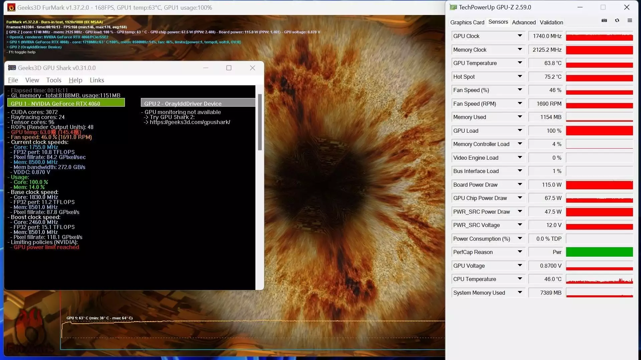Click the geeks3d.com/gpushark link
This screenshot has width=641, height=360.
(190, 122)
